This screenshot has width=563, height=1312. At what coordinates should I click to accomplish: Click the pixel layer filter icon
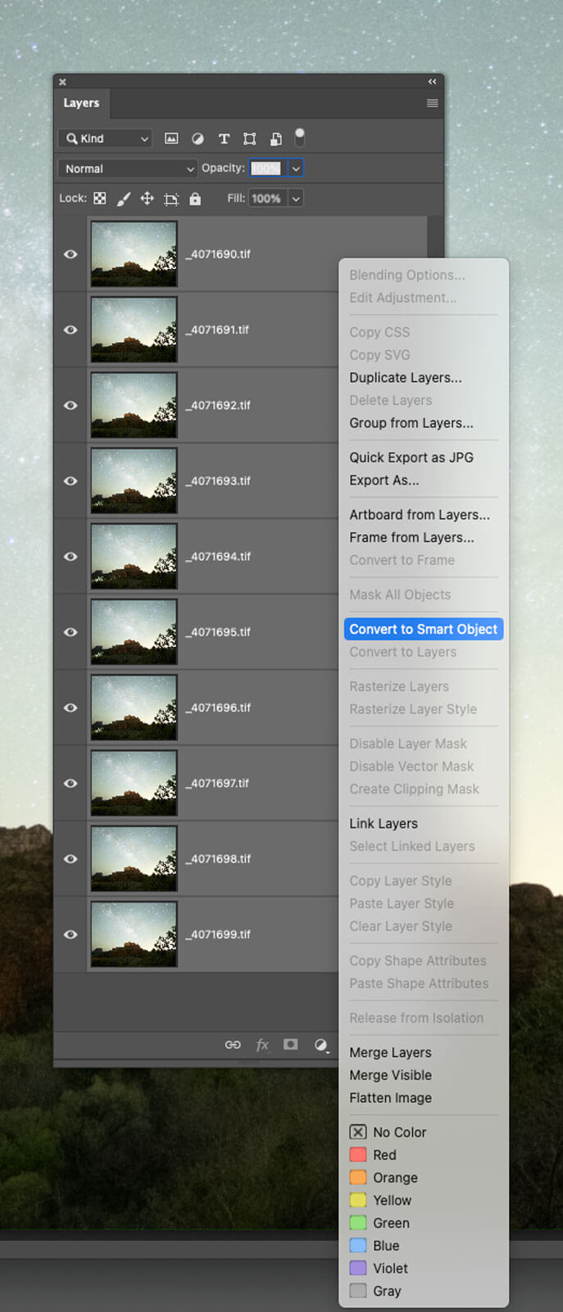(171, 139)
